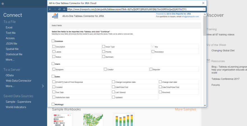
Task: Open the Forums link
Action: coord(216,85)
